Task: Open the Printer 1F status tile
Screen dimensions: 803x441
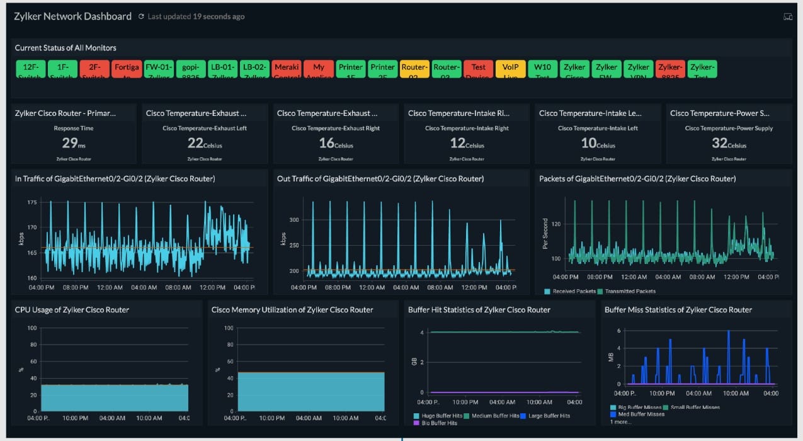Action: pos(351,69)
